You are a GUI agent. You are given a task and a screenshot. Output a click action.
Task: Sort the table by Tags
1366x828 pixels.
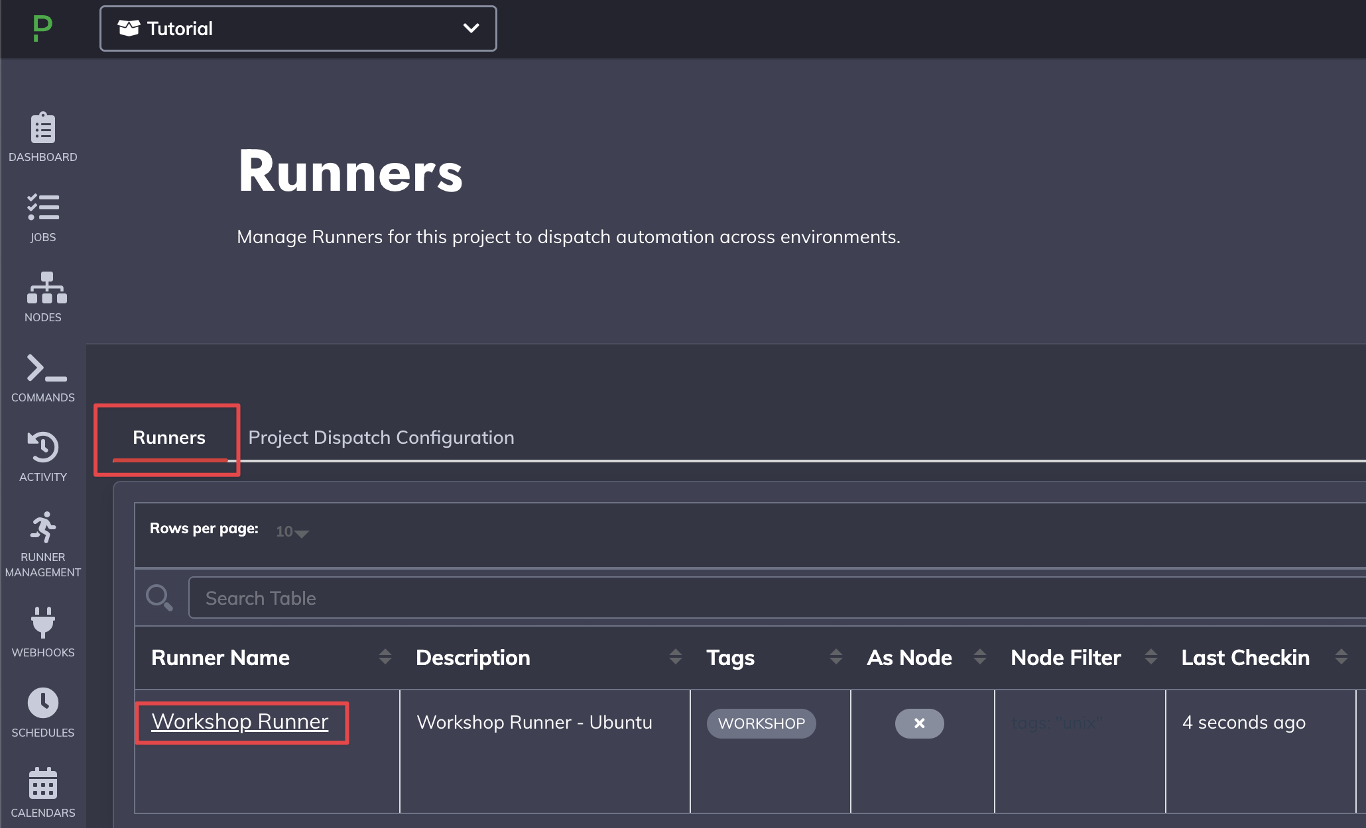click(x=836, y=657)
